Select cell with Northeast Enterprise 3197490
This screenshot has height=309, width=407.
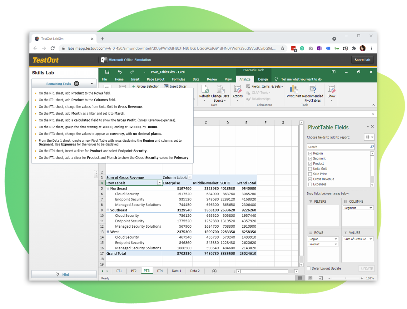(x=177, y=188)
